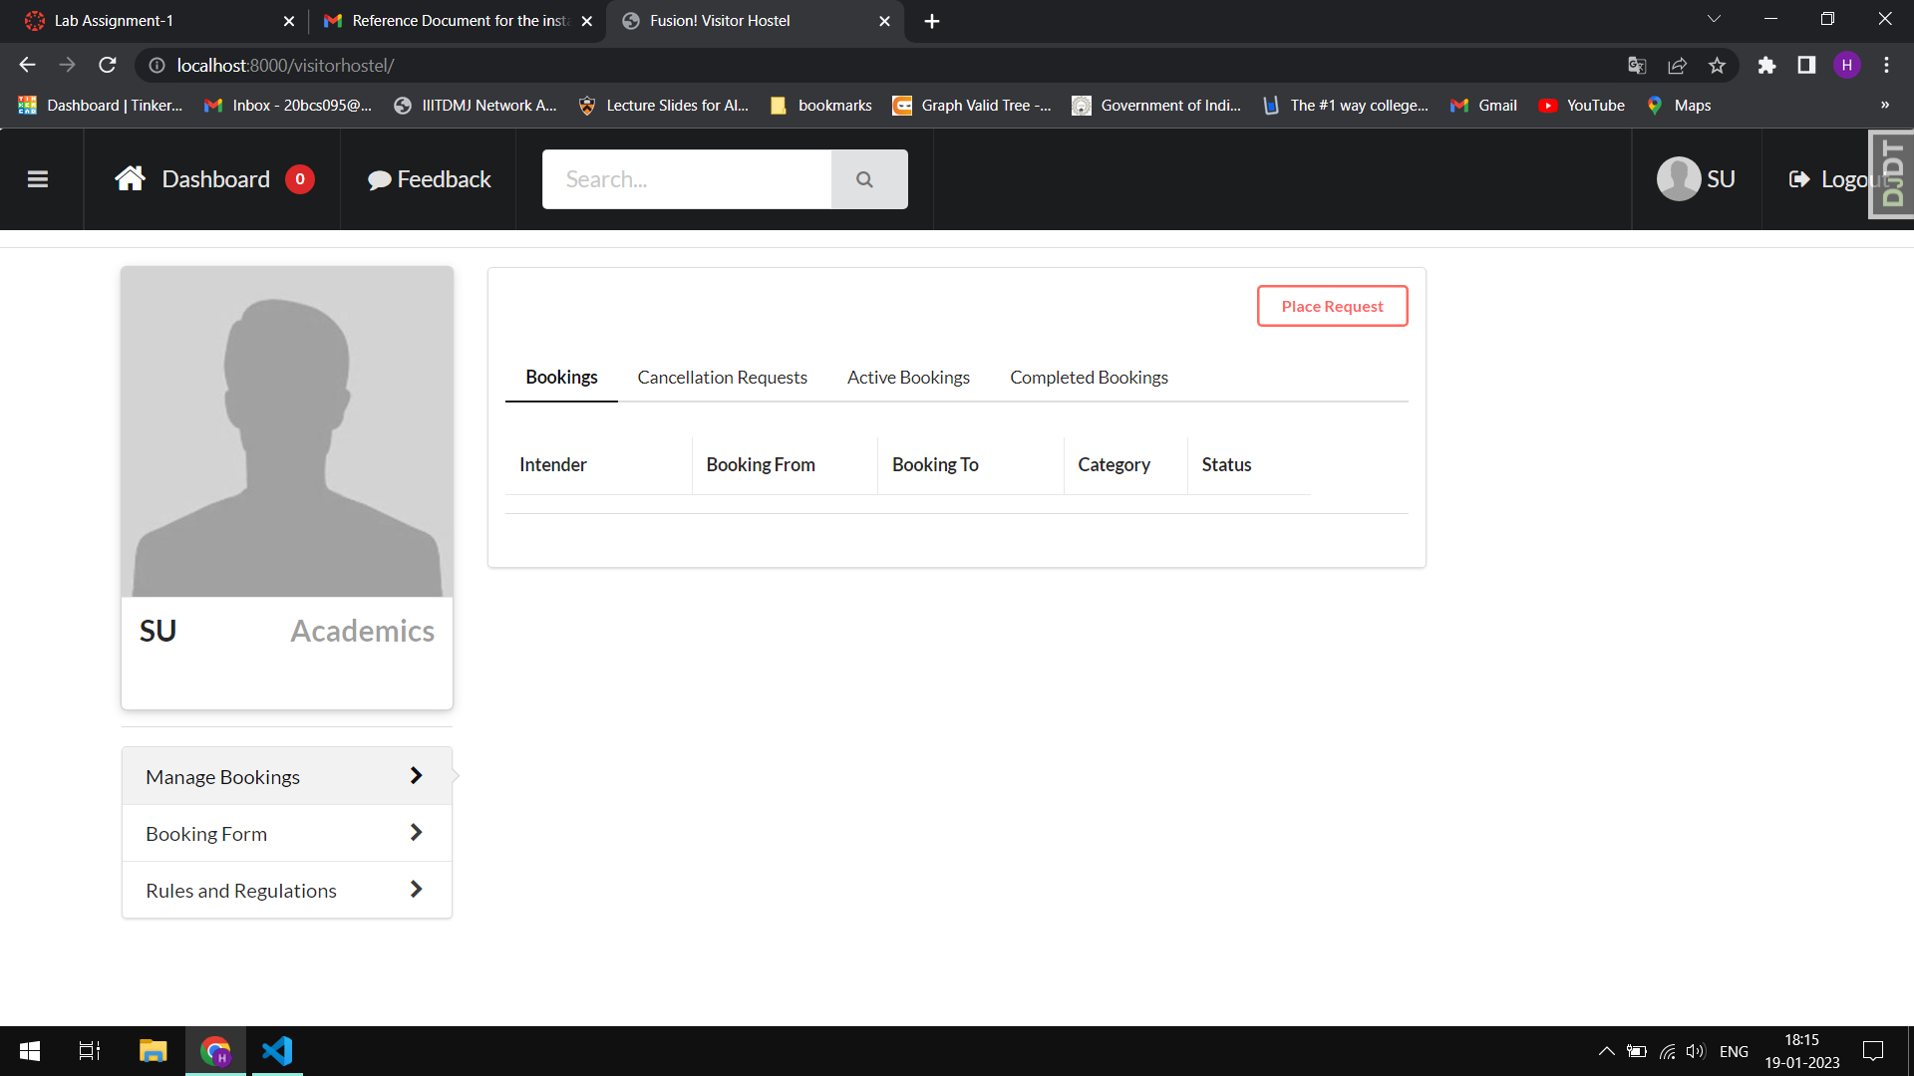Click the Dashboard home icon

click(130, 179)
